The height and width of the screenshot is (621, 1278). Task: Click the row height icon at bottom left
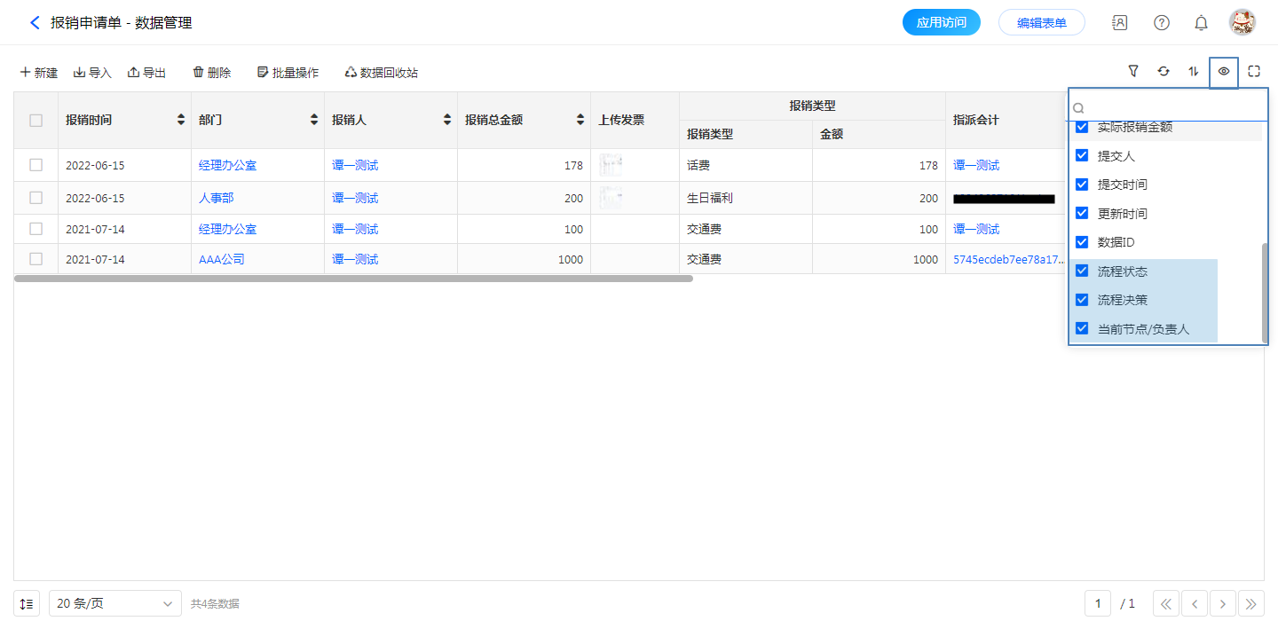click(x=27, y=604)
